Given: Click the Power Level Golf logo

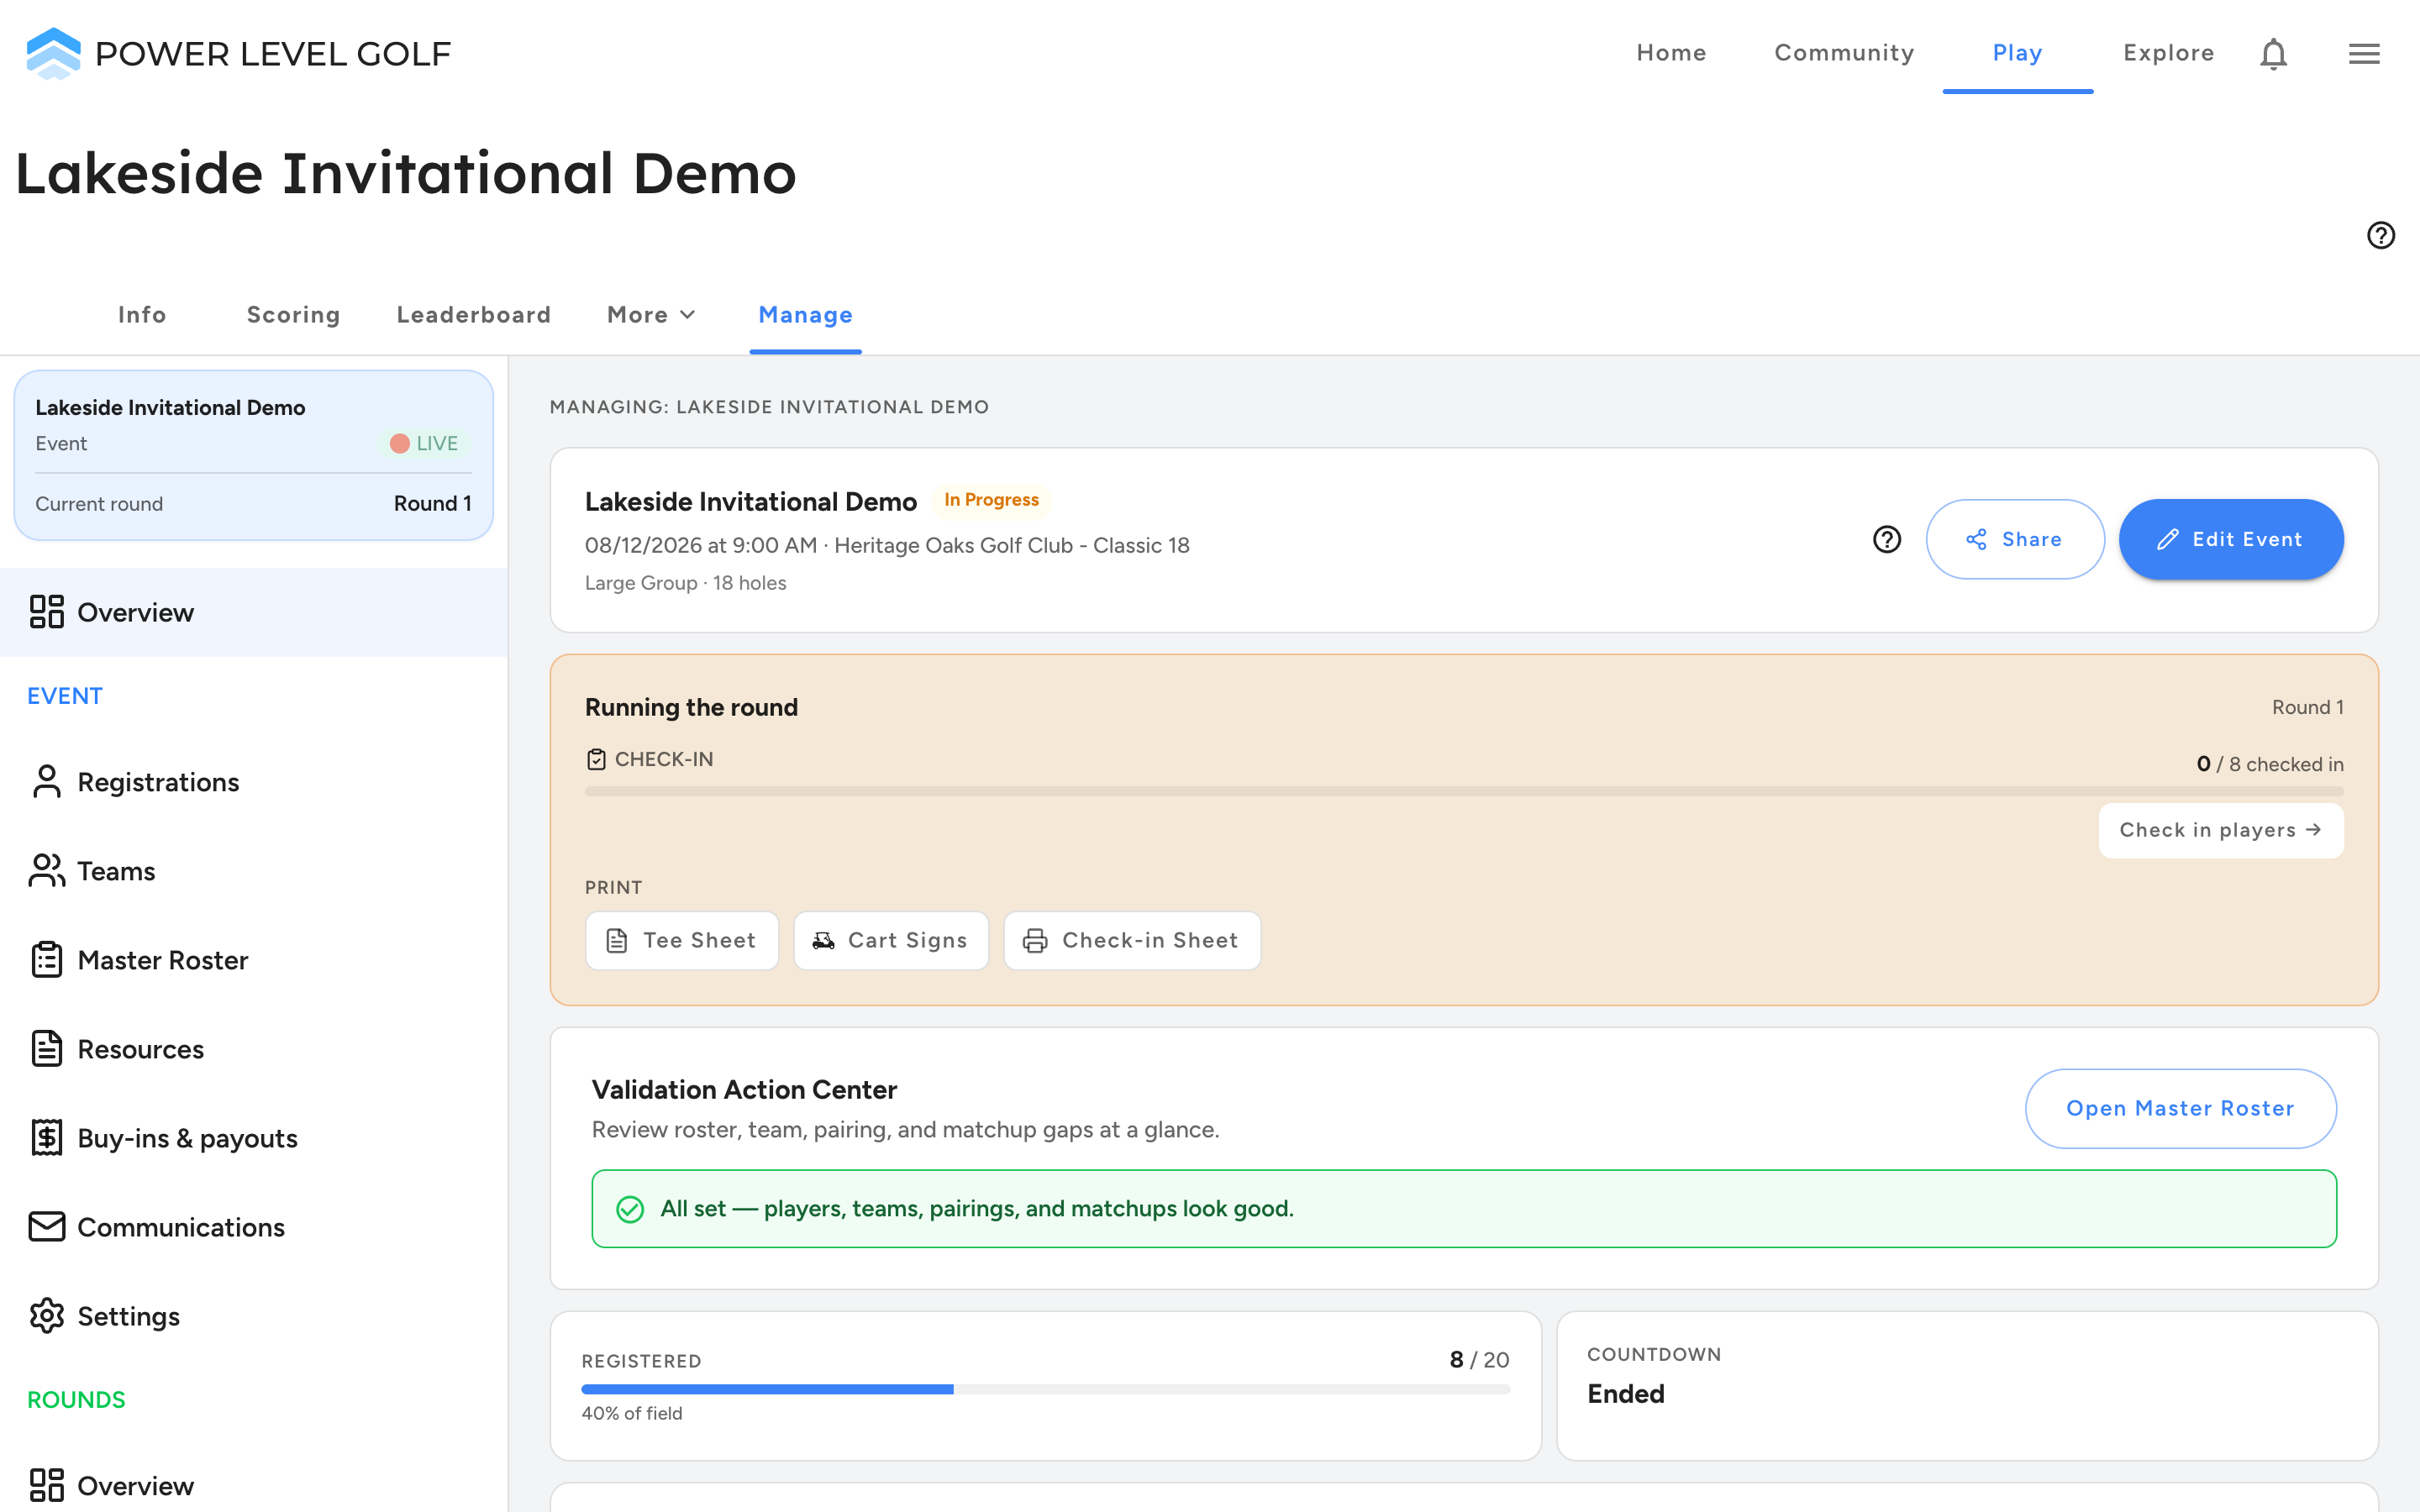Looking at the screenshot, I should [x=238, y=53].
